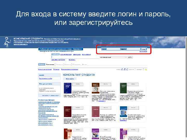The width and height of the screenshot is (187, 140).
Task: Open the maroon book cover thumbnail
Action: [x=68, y=112]
